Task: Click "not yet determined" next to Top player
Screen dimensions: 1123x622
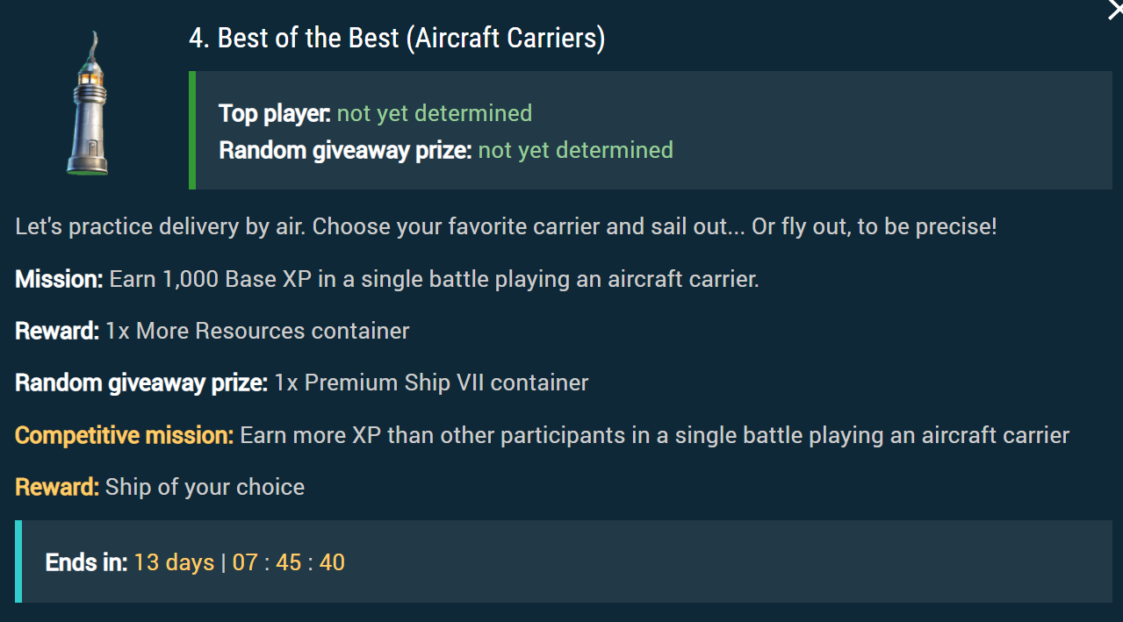Action: (435, 113)
